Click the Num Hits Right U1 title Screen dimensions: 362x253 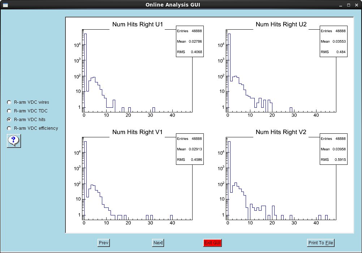[138, 25]
